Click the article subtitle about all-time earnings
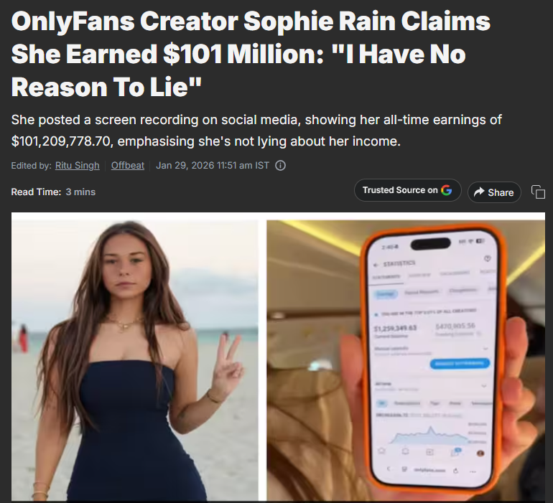This screenshot has width=553, height=503. [x=256, y=131]
